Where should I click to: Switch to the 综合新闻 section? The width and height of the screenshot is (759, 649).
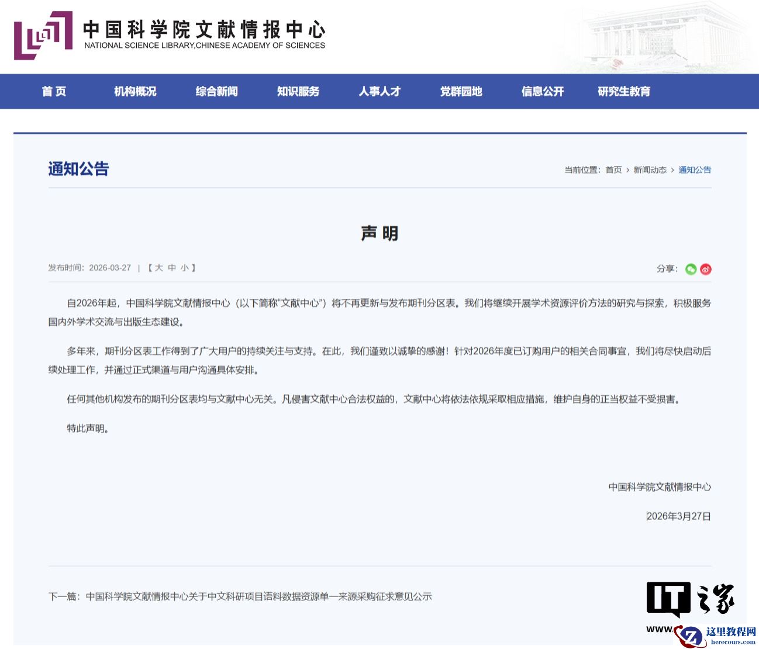(x=216, y=91)
